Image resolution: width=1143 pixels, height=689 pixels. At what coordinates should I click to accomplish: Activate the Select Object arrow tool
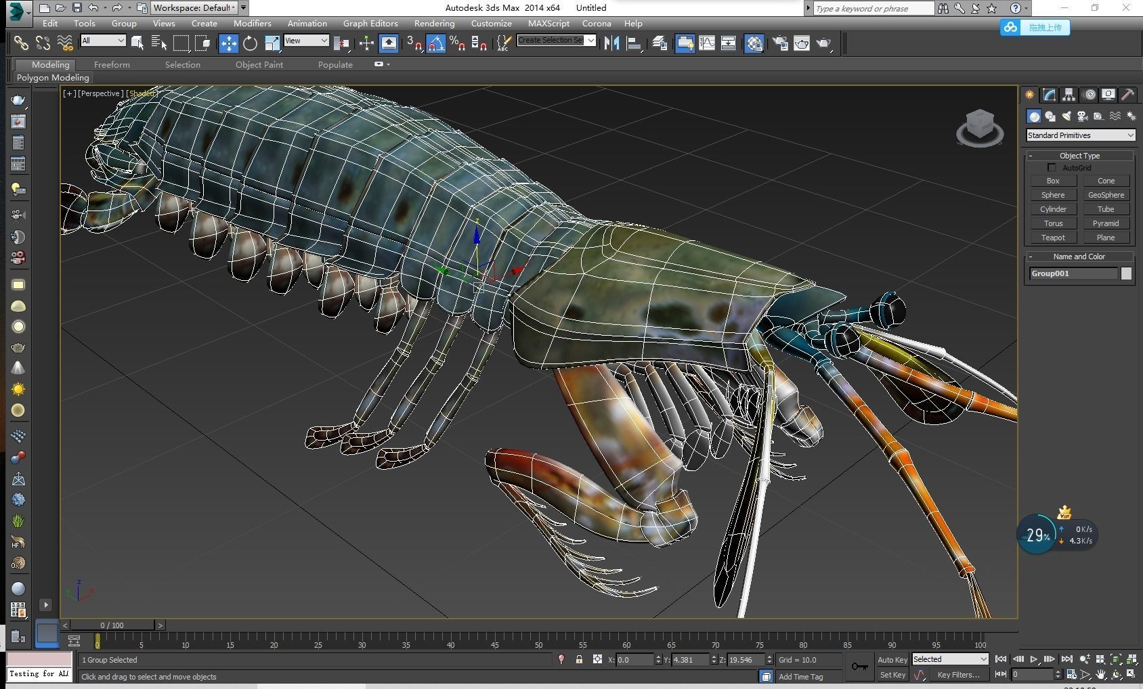coord(137,43)
